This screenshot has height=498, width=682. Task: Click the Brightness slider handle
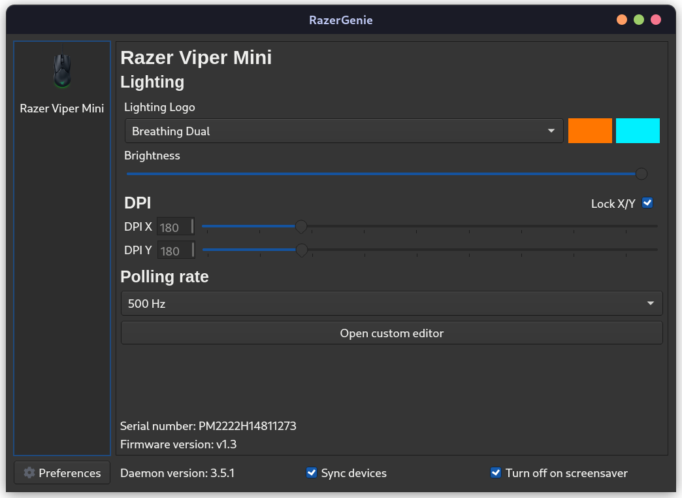click(641, 174)
